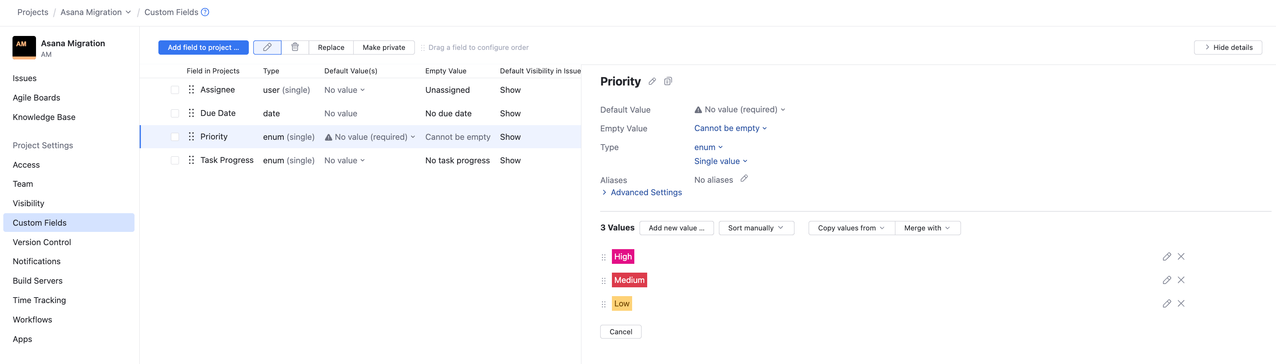Edit the High value pencil icon

[1166, 257]
